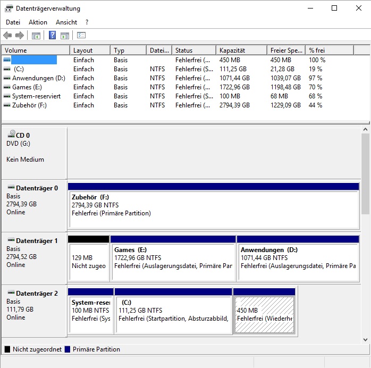Click the drive icon beside Anwendungen (D:)

[x=7, y=78]
